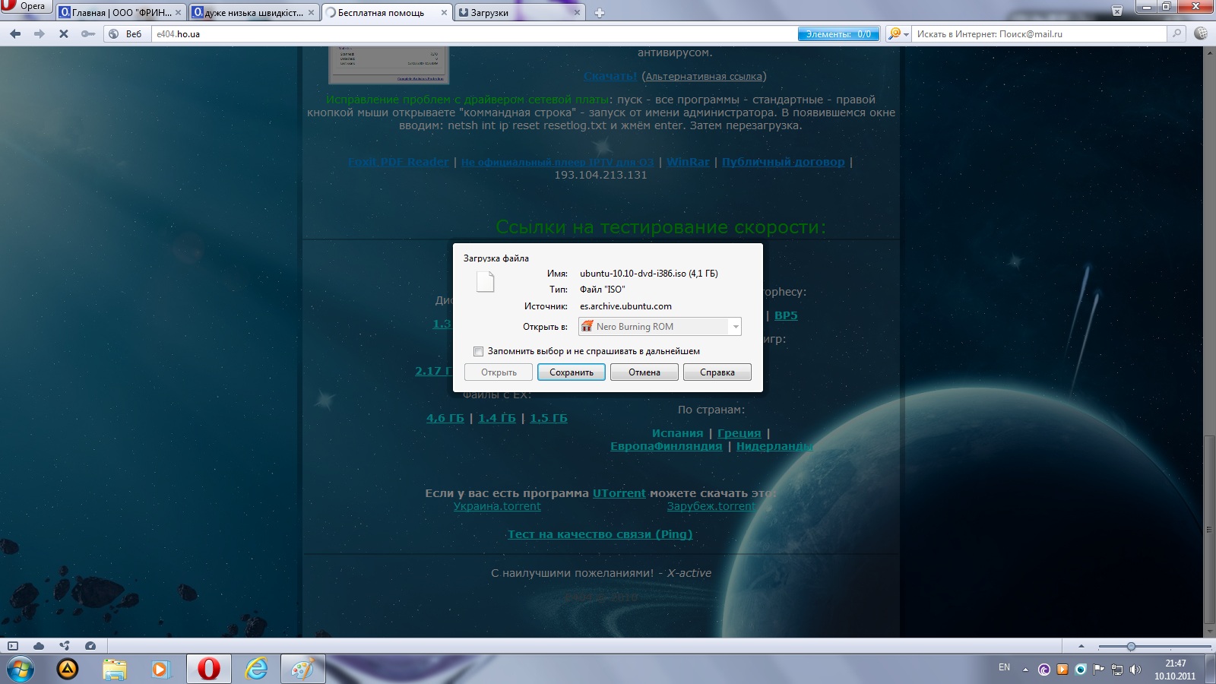Focus the e404.ho.ua address field
Image resolution: width=1216 pixels, height=684 pixels.
[475, 33]
